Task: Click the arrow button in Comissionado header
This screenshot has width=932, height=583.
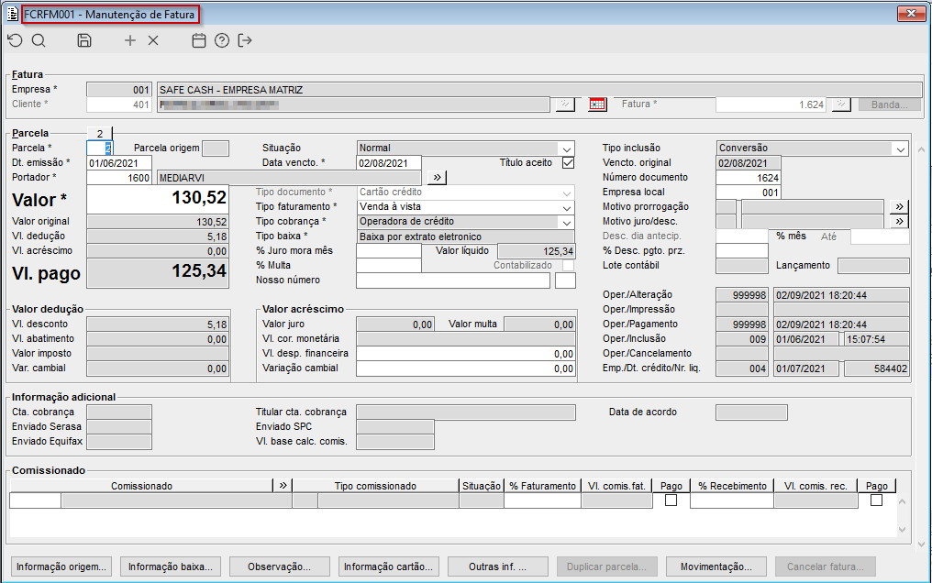Action: 283,486
